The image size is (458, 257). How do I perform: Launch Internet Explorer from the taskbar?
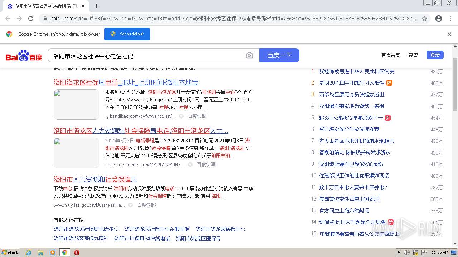(29, 252)
